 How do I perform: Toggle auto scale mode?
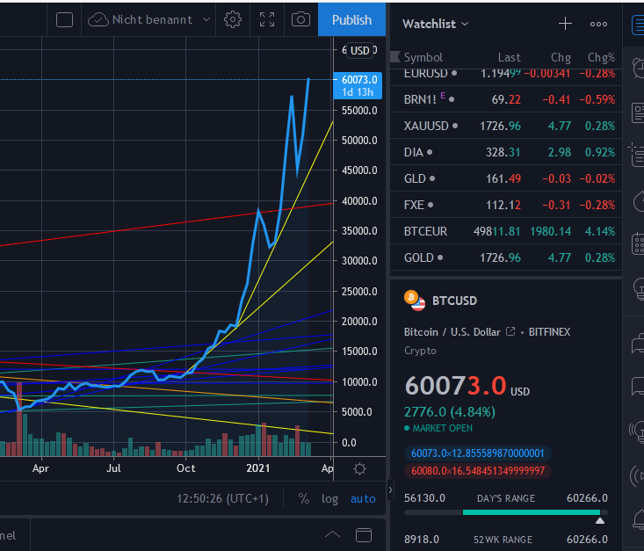pos(363,498)
